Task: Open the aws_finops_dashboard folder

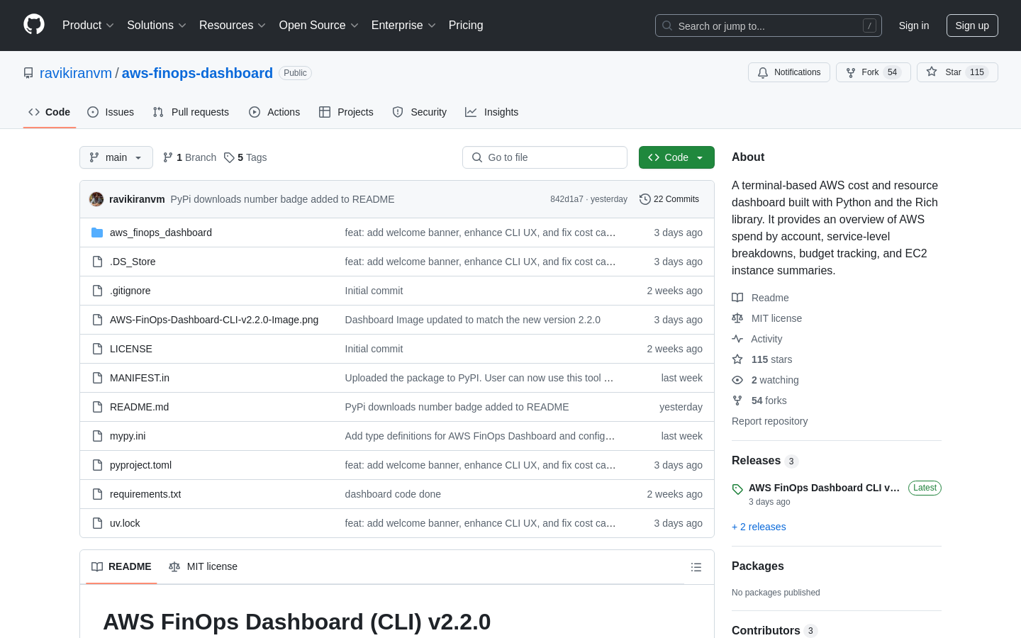Action: pos(161,233)
